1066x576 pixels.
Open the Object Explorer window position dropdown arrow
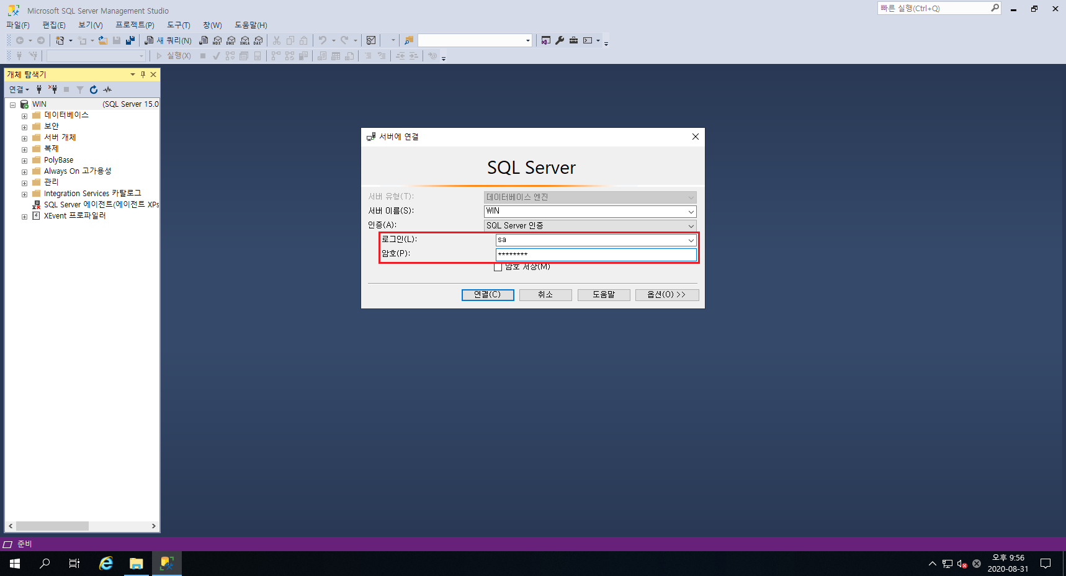(x=132, y=74)
